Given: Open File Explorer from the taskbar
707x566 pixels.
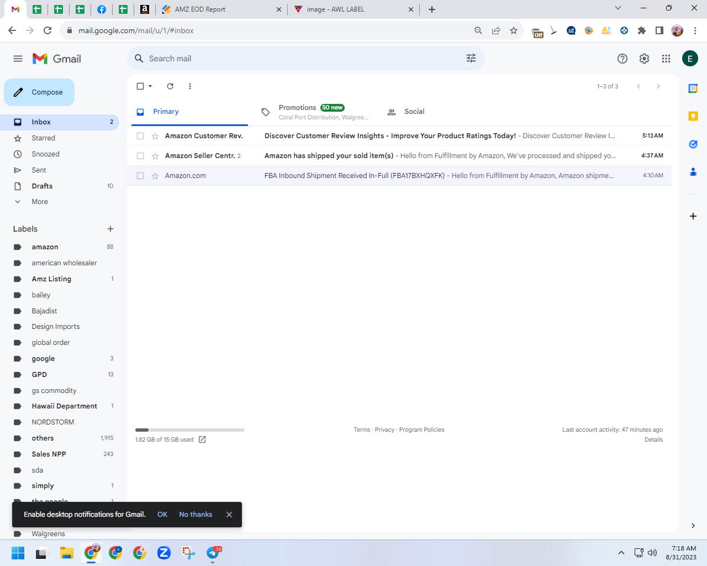Looking at the screenshot, I should coord(67,553).
